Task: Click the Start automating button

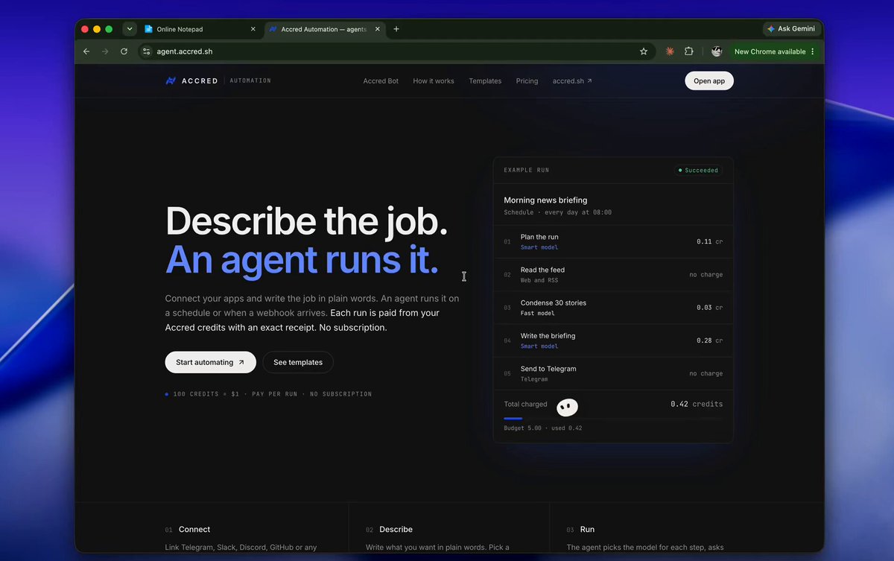Action: [x=211, y=362]
